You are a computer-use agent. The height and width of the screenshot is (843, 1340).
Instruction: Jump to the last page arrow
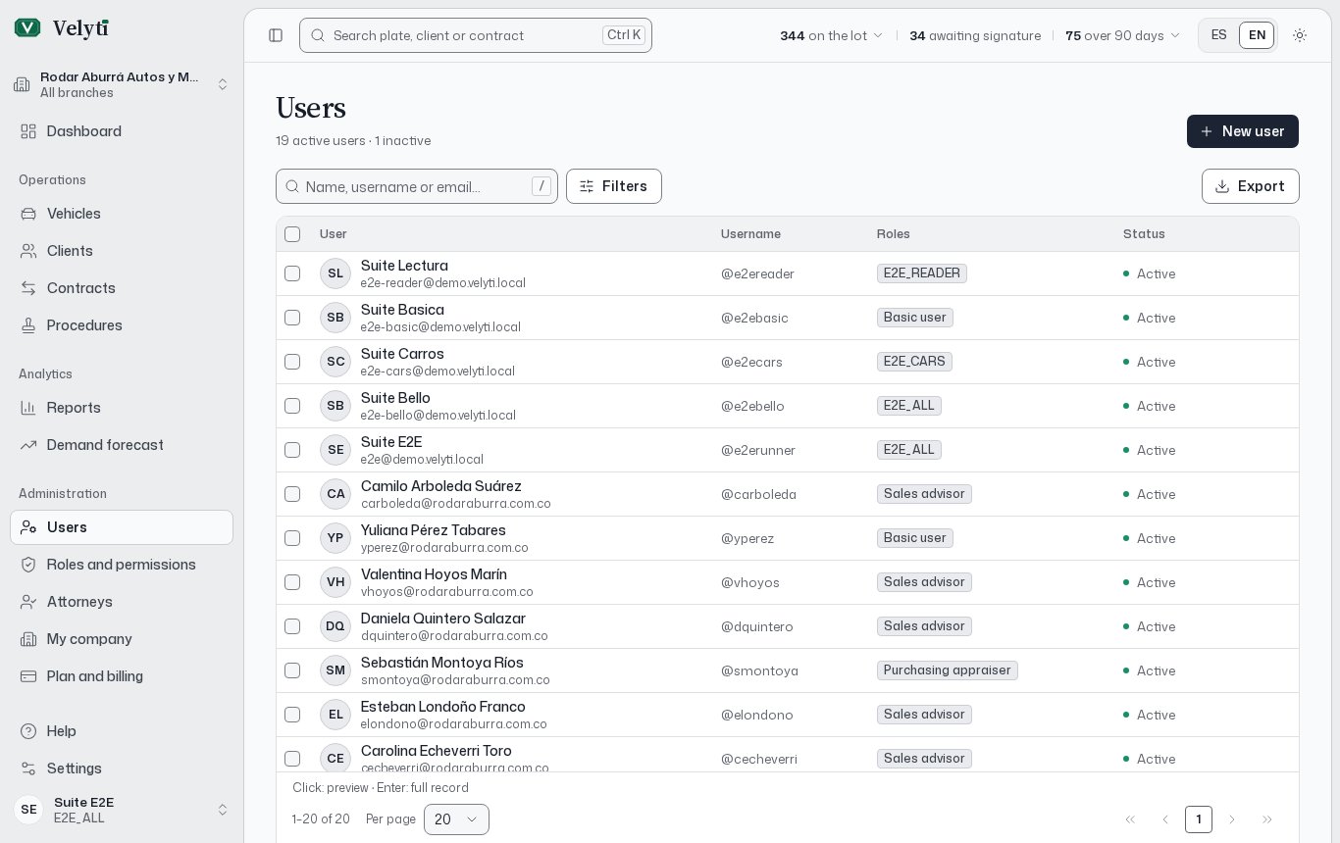click(1267, 819)
